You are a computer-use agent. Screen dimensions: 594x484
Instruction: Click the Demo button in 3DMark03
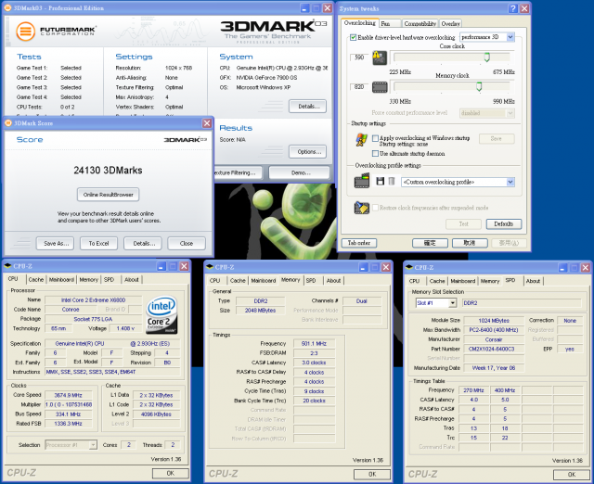click(299, 172)
